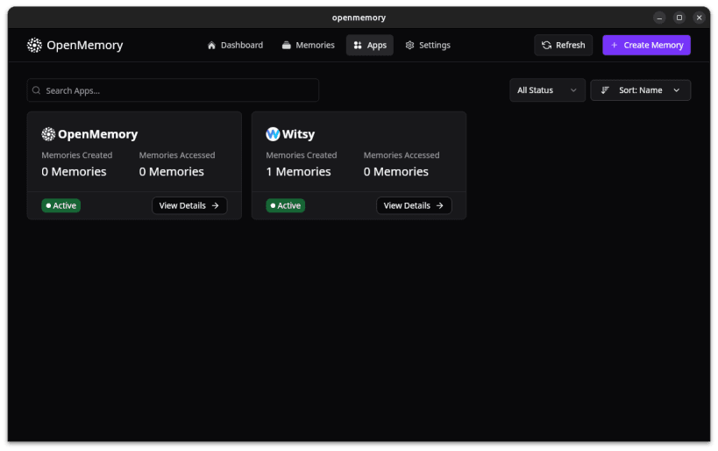Minimize the openmemory window
Image resolution: width=718 pixels, height=451 pixels.
(x=659, y=18)
